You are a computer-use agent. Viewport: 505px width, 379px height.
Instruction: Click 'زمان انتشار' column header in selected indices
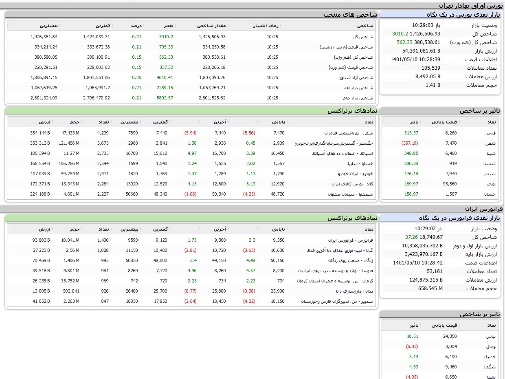tap(266, 26)
